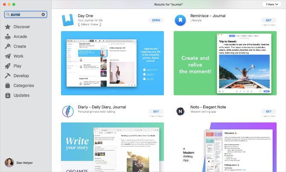The width and height of the screenshot is (286, 172).
Task: Click GET button for Reminisce - Journal
Action: [x=268, y=20]
